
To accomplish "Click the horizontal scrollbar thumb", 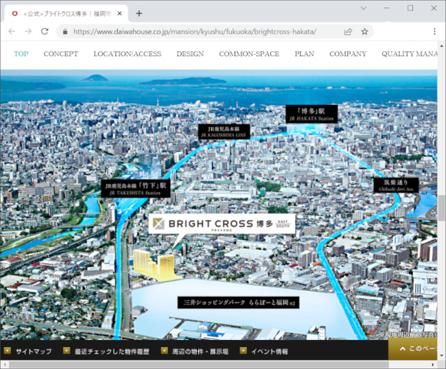I will coord(199,364).
